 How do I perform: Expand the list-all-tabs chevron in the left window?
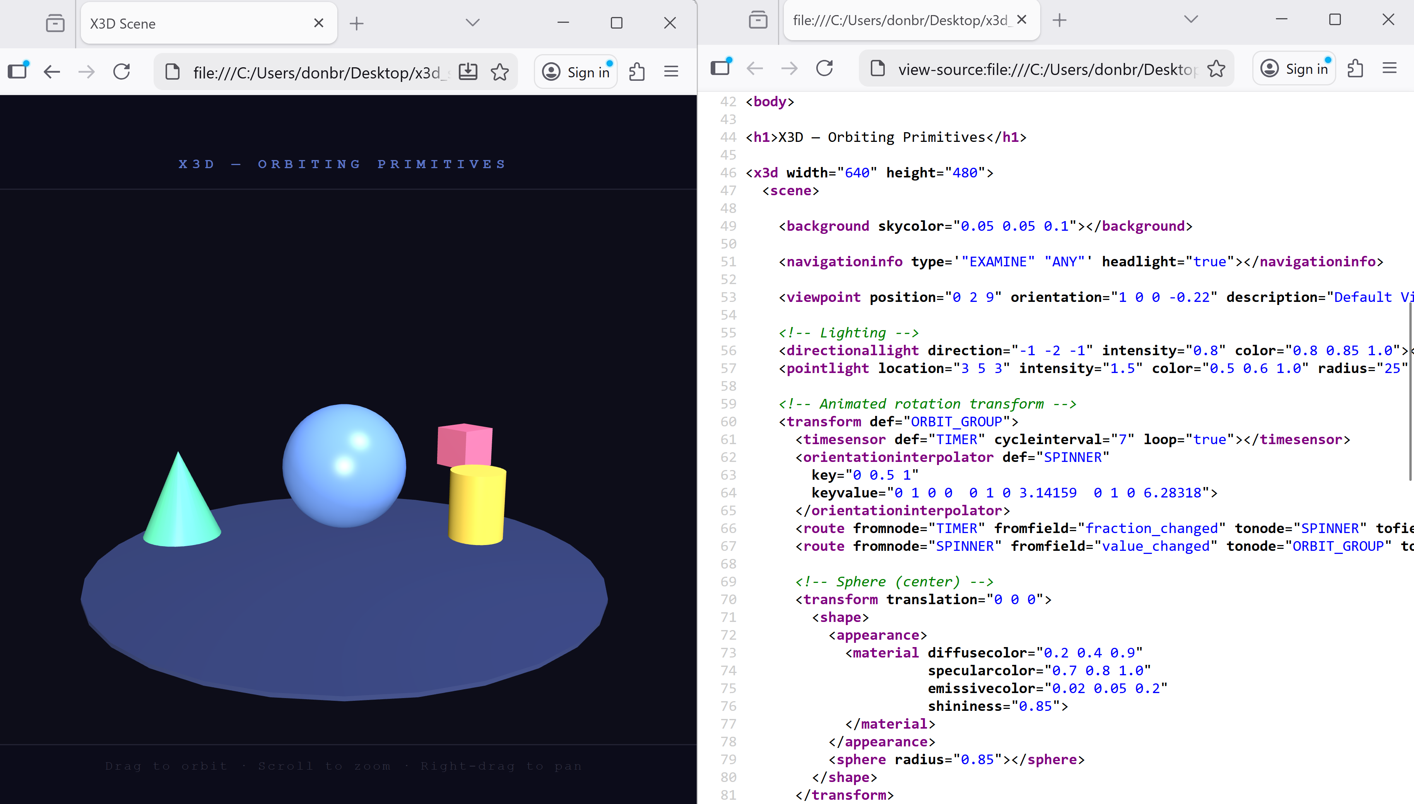pyautogui.click(x=472, y=23)
